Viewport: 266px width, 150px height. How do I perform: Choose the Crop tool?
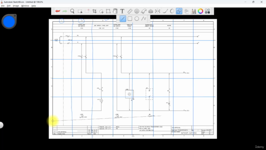(94, 11)
